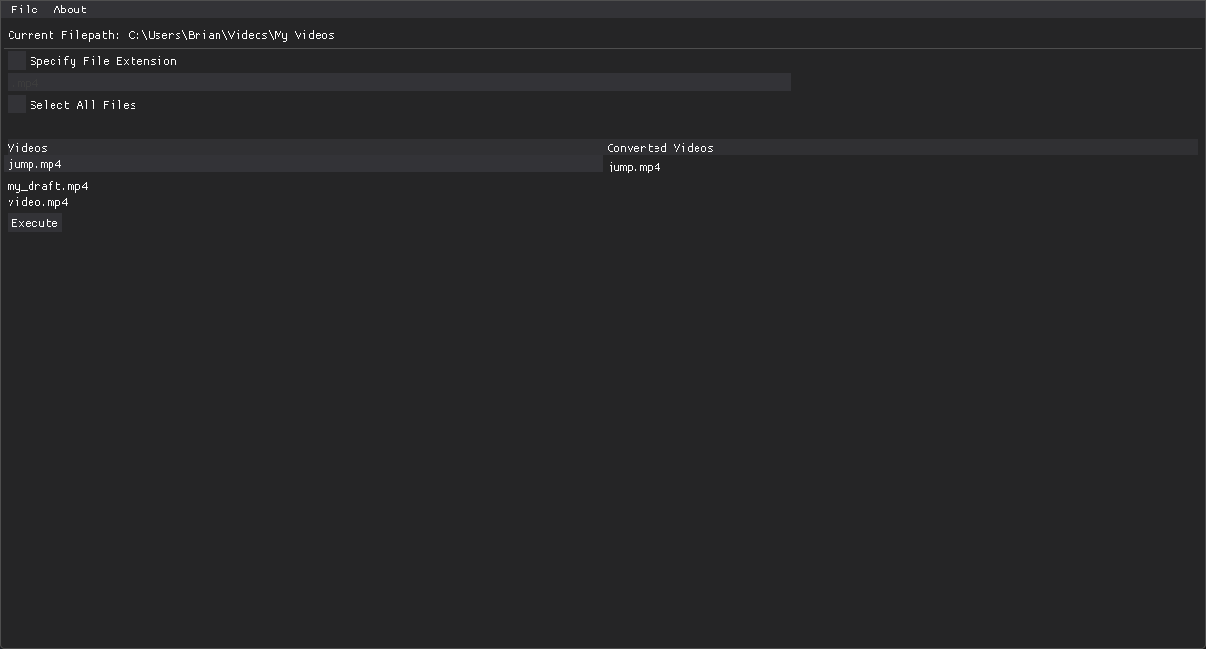Click the "Current Filepath:" label

tap(64, 35)
